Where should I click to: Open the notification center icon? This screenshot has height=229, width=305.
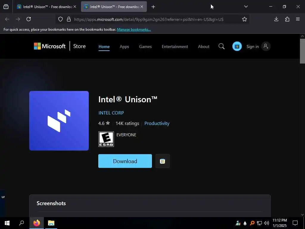click(x=295, y=223)
